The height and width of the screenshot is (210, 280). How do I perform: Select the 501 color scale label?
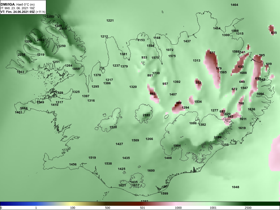coord(142,208)
